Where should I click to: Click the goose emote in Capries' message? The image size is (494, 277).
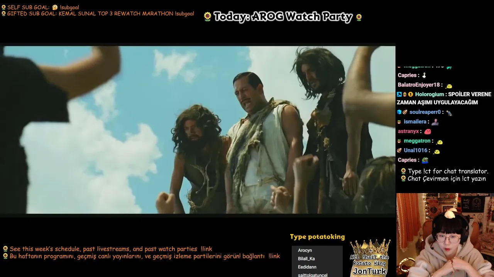click(x=424, y=75)
